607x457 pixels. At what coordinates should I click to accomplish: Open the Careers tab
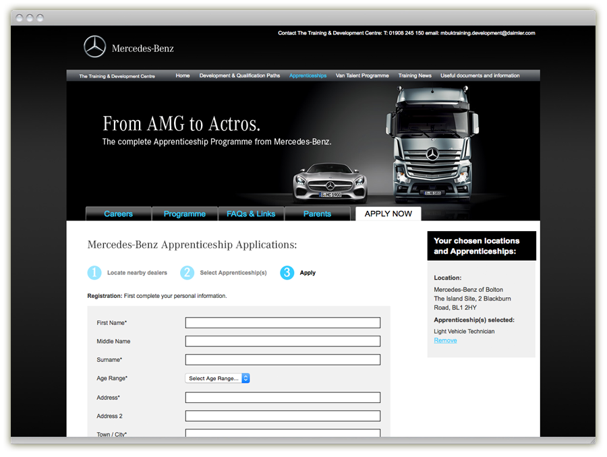[x=118, y=214]
